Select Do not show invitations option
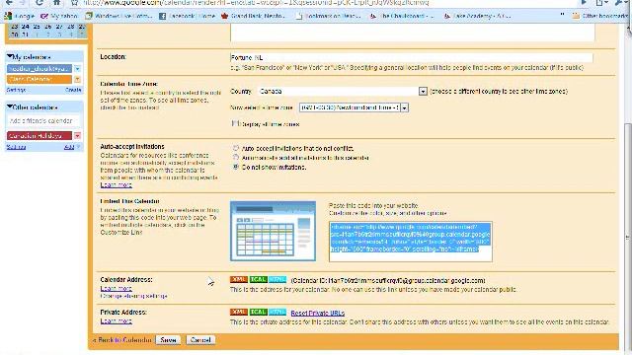The image size is (632, 355). pyautogui.click(x=236, y=167)
